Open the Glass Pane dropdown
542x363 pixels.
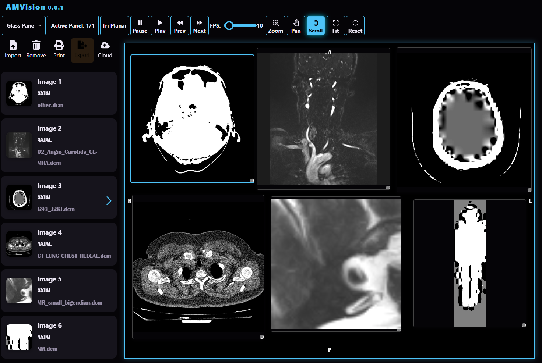click(x=24, y=25)
